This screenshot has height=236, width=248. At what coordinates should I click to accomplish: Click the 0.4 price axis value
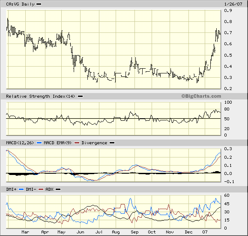(x=228, y=66)
